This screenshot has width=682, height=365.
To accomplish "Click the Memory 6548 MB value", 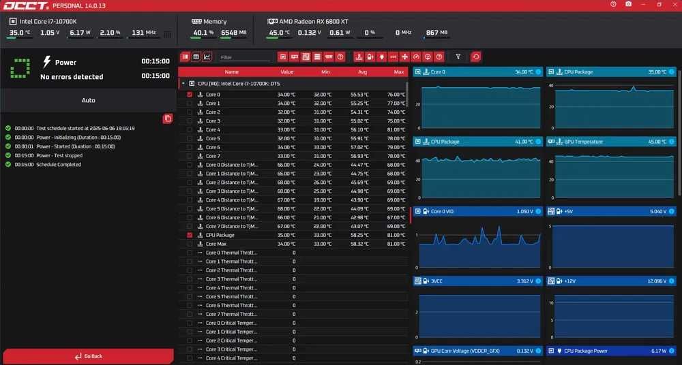I will click(x=233, y=33).
